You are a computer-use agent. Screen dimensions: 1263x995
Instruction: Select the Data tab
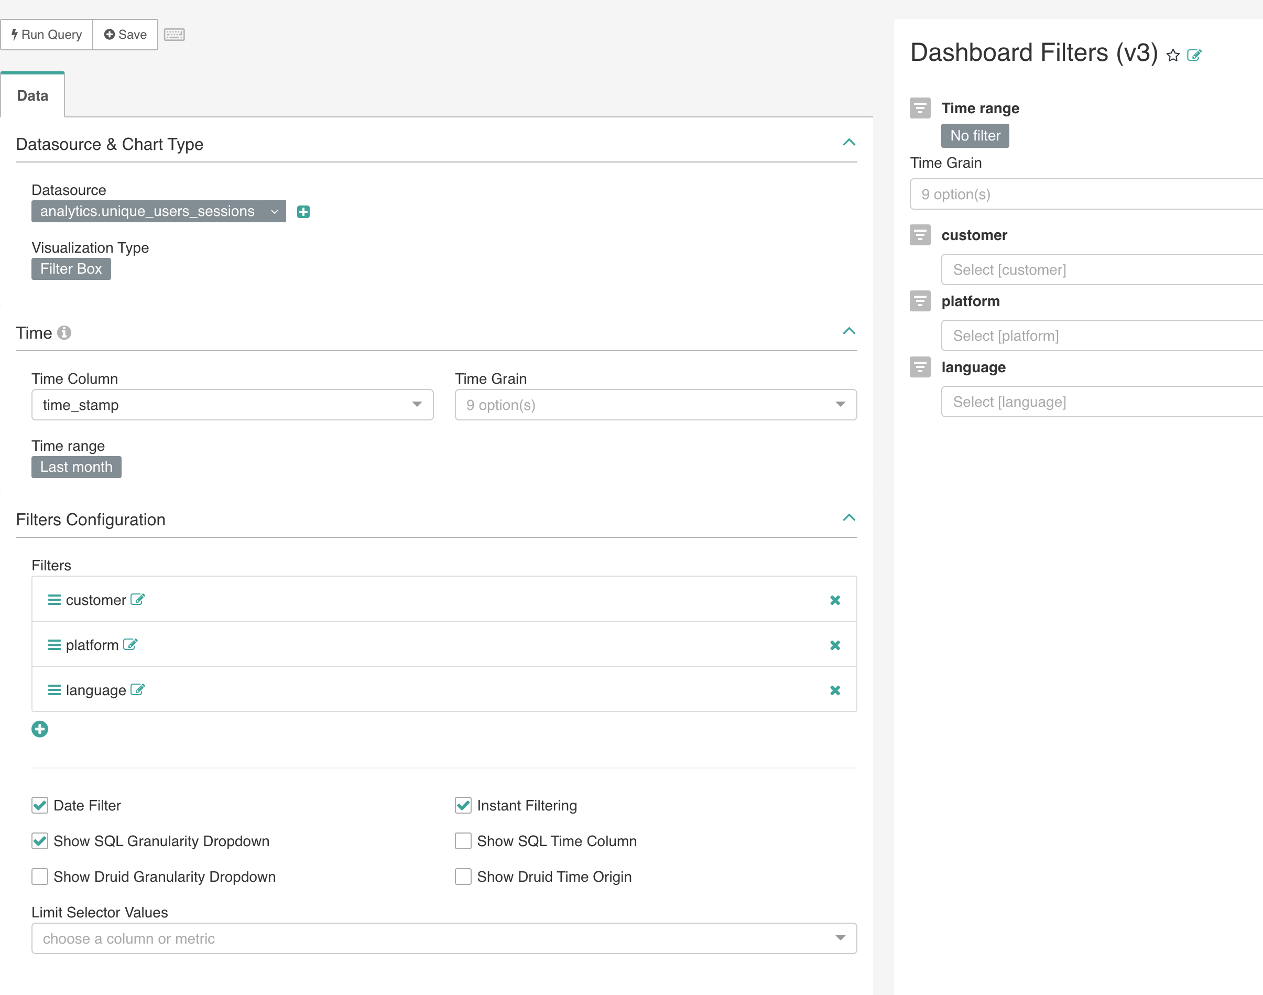tap(32, 95)
